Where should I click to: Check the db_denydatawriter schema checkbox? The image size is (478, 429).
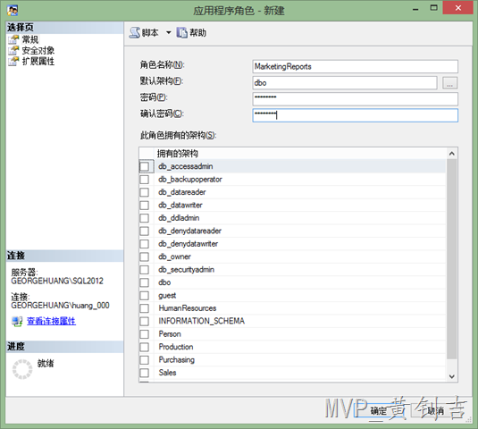click(145, 244)
